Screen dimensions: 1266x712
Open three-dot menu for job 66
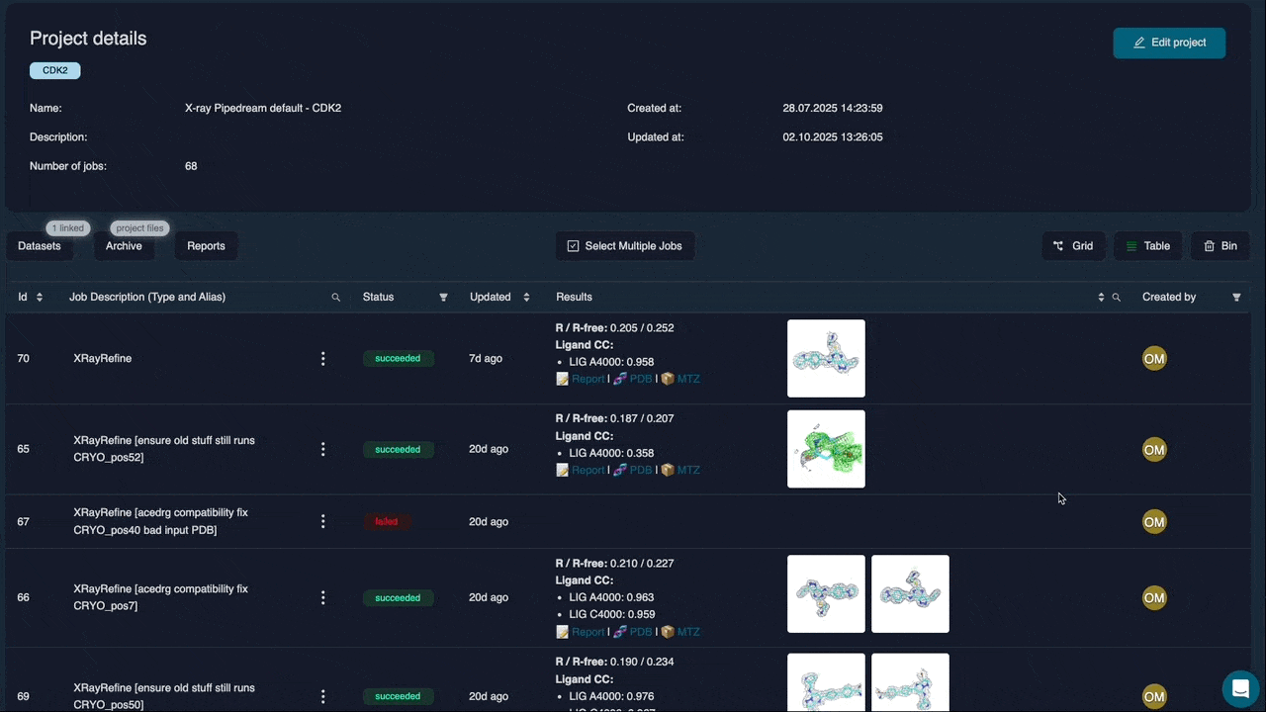pos(322,597)
